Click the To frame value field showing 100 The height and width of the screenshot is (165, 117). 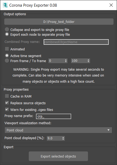[79, 61]
